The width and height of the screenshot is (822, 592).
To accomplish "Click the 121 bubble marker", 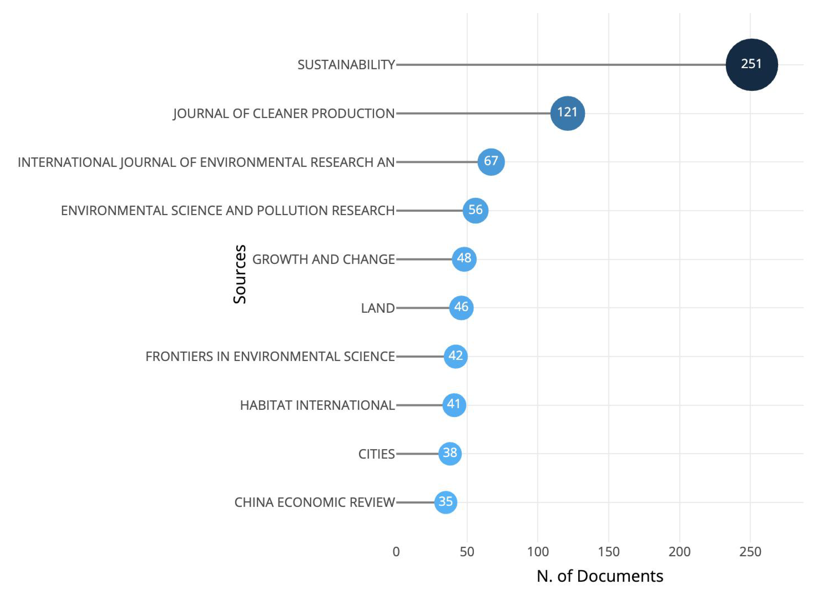I will coord(567,113).
